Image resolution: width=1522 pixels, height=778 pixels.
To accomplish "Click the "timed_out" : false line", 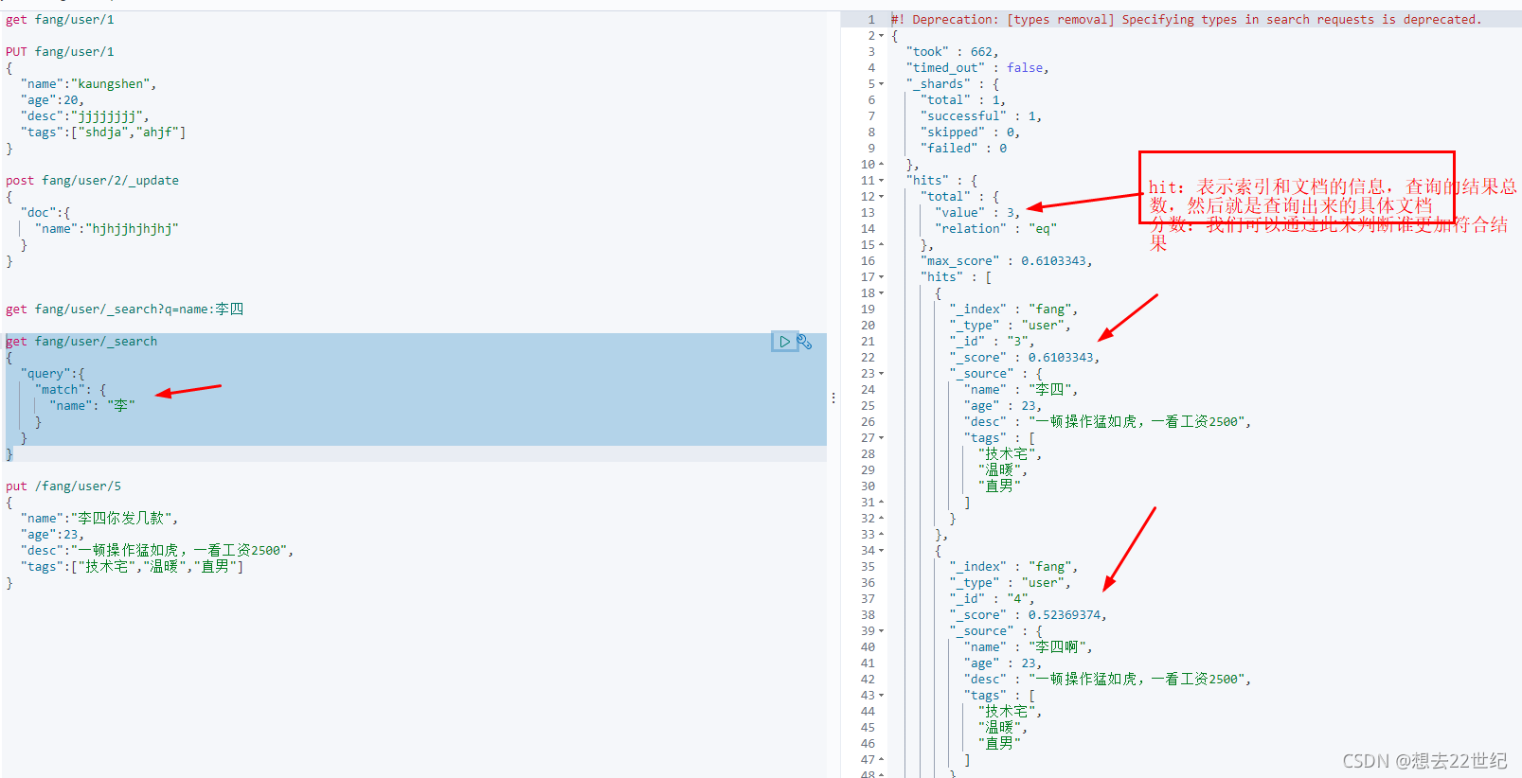I will tap(977, 68).
